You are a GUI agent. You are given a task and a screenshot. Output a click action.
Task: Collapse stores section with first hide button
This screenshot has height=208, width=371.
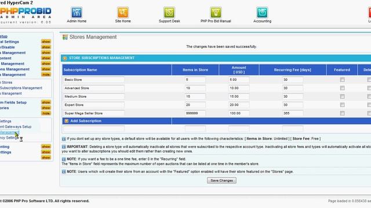point(46,75)
